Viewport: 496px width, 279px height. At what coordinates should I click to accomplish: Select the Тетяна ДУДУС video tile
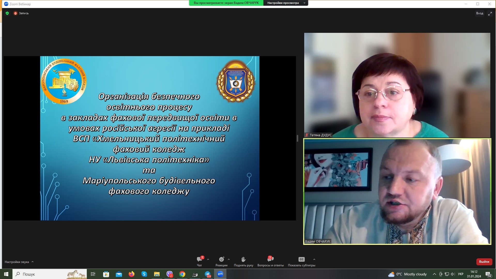[397, 85]
